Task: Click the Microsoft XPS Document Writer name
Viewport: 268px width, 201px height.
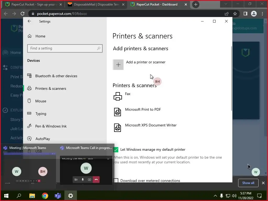Action: (151, 125)
